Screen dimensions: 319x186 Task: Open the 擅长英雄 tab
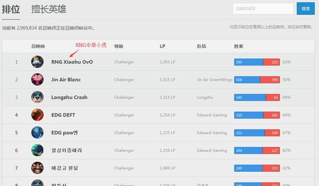[x=49, y=9]
